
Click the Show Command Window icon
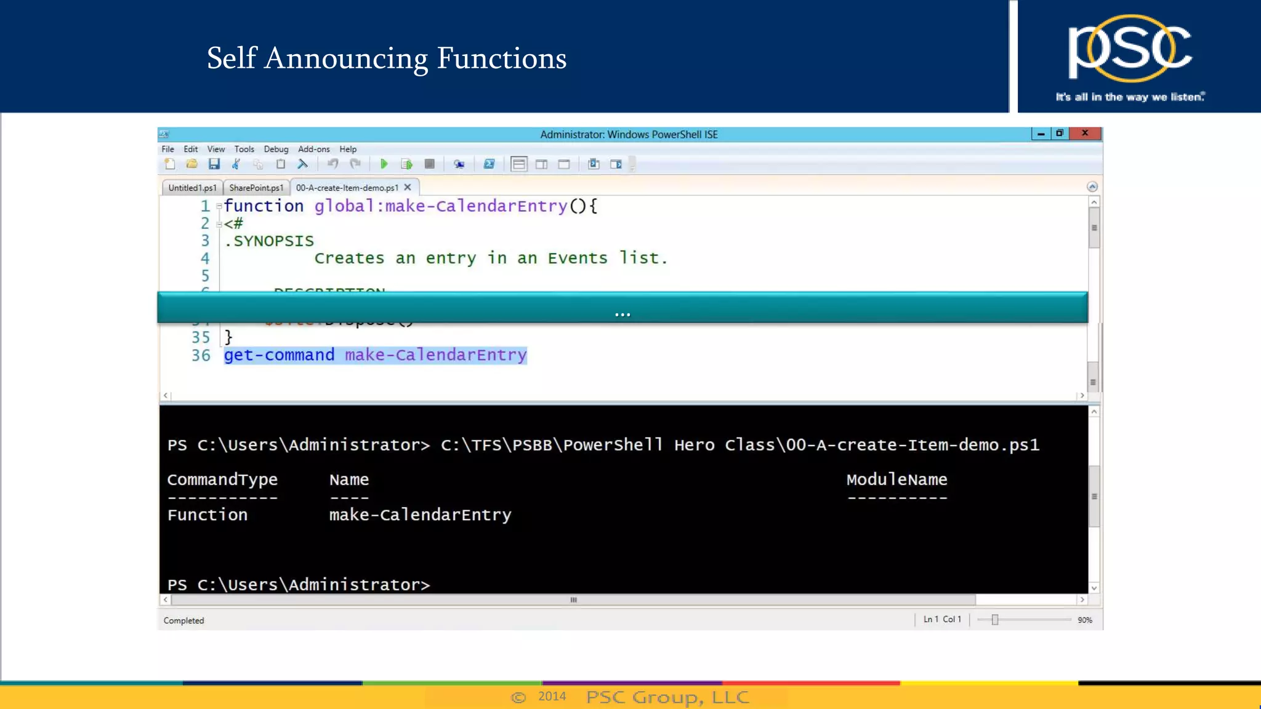coord(594,164)
